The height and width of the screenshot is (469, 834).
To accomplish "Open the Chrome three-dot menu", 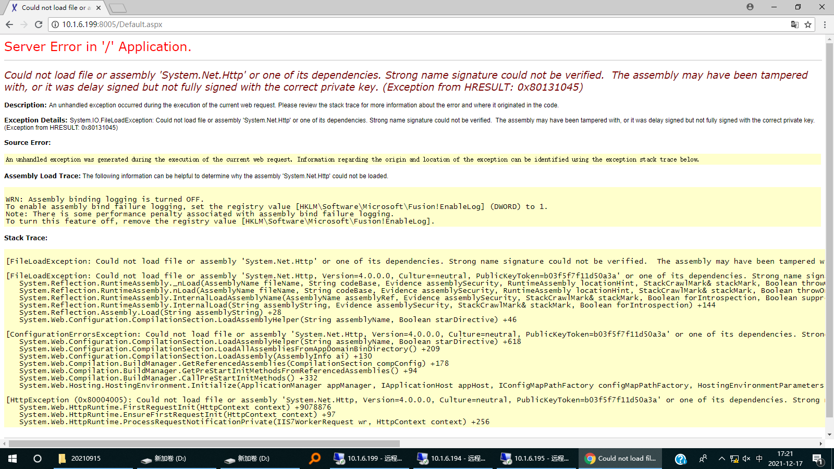I will pos(825,24).
